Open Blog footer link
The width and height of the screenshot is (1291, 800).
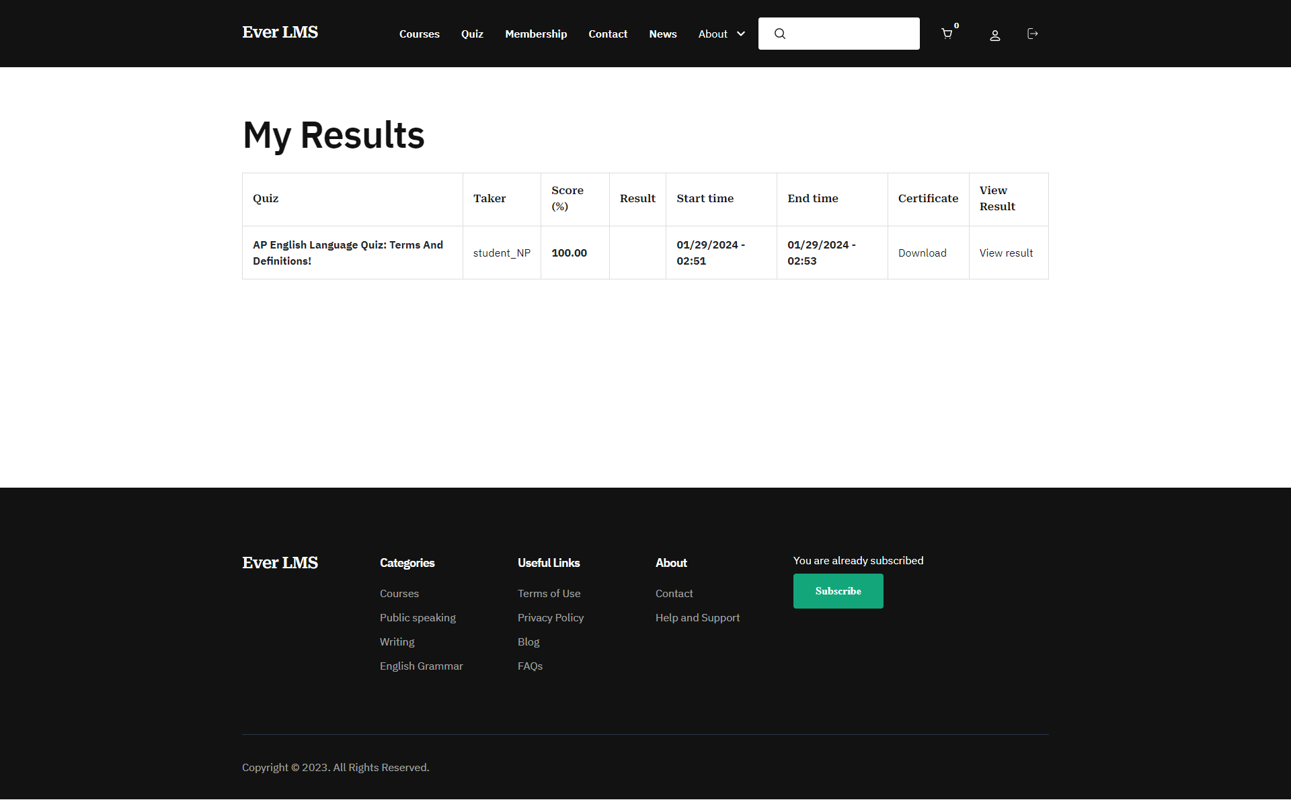click(529, 641)
